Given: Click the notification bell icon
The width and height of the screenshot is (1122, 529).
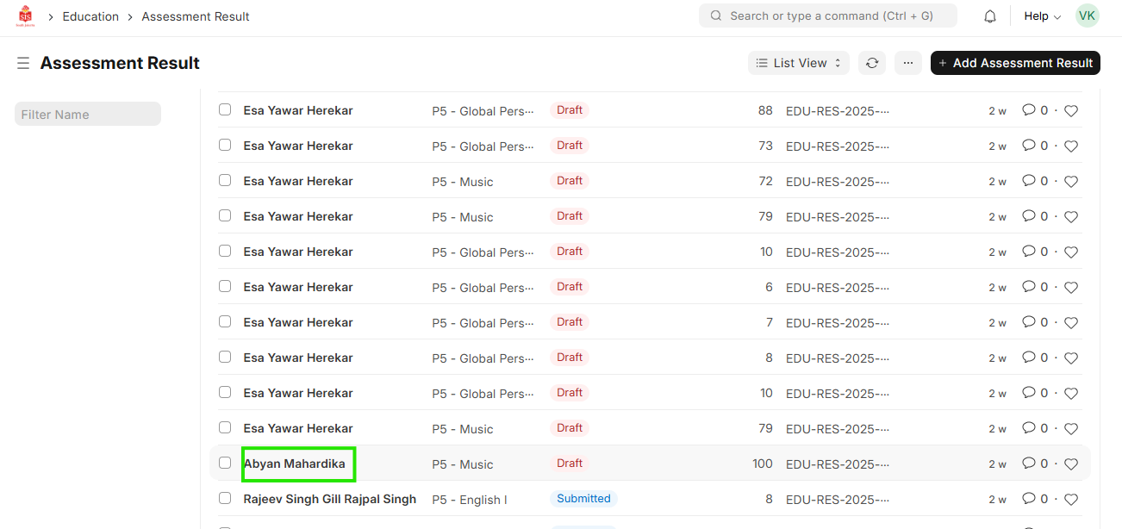Looking at the screenshot, I should [990, 16].
